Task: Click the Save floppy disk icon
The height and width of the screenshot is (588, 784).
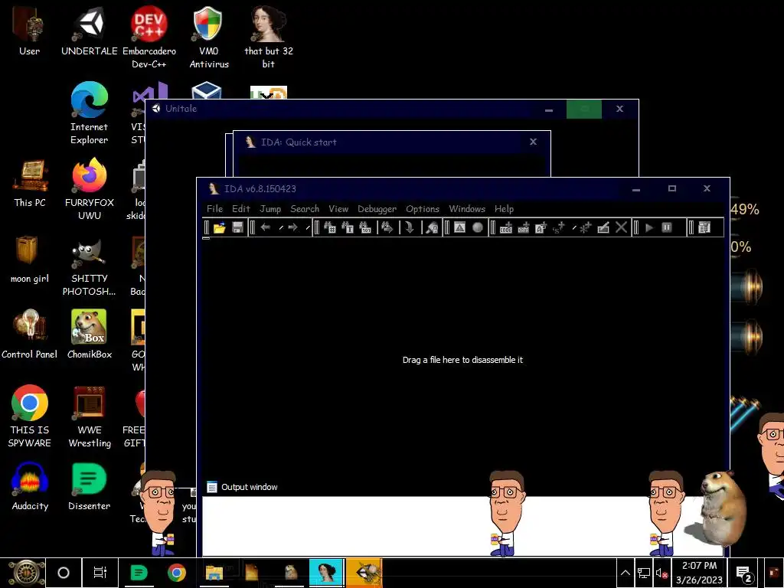Action: (x=237, y=228)
